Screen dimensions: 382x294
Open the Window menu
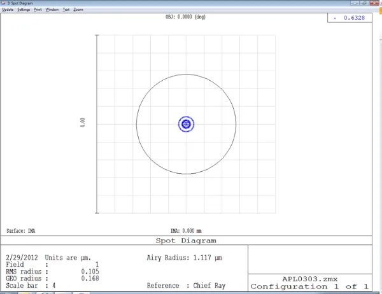(52, 10)
